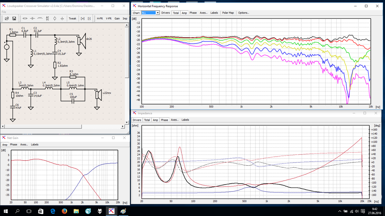Open Axes.. menu in Net Gain window
This screenshot has width=385, height=216.
click(x=24, y=144)
